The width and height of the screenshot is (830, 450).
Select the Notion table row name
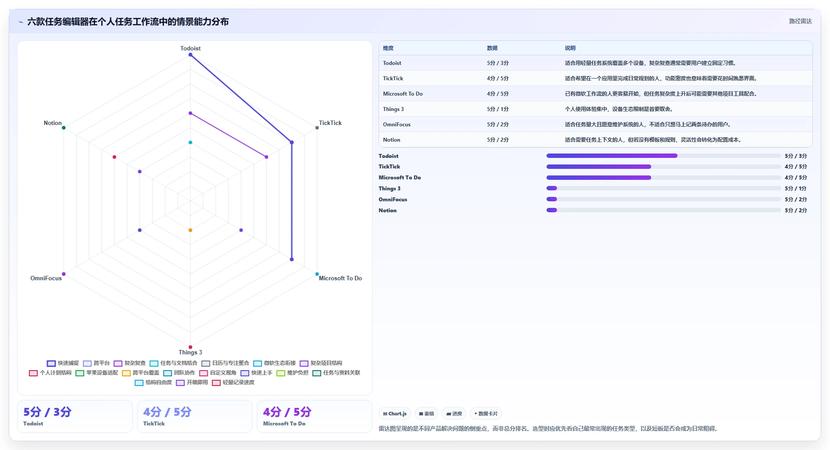[391, 140]
